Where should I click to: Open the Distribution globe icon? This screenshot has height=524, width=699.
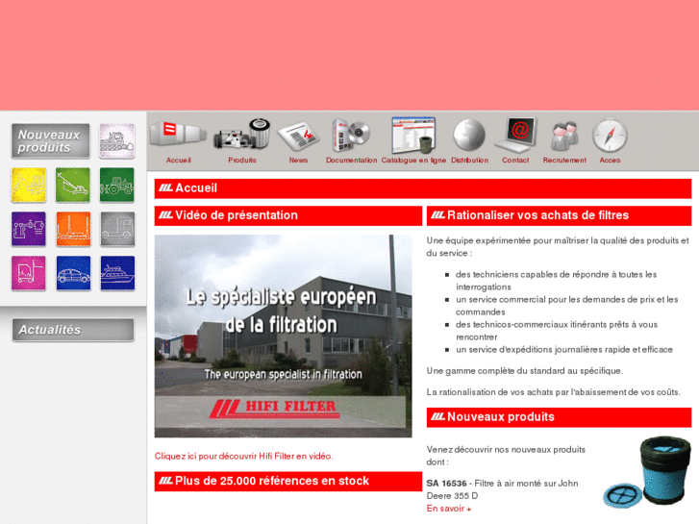469,135
